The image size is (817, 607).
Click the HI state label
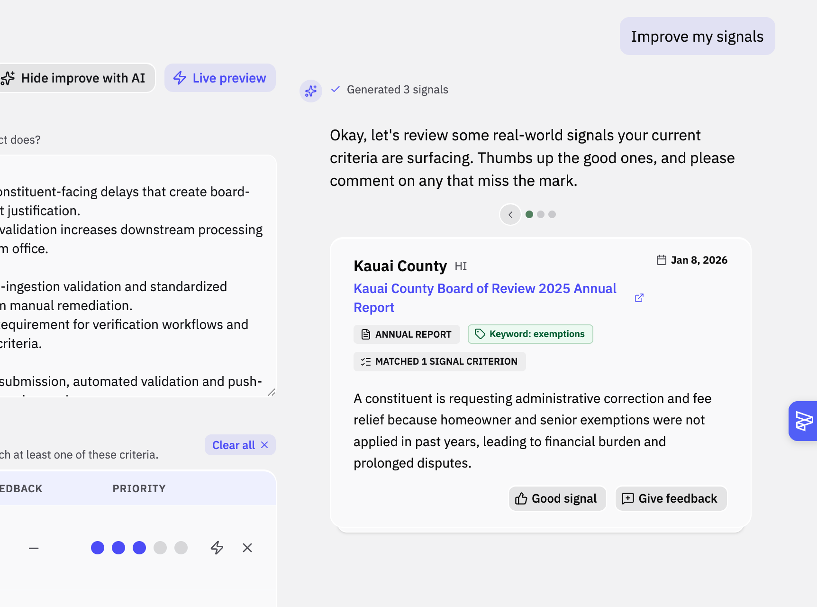(461, 266)
